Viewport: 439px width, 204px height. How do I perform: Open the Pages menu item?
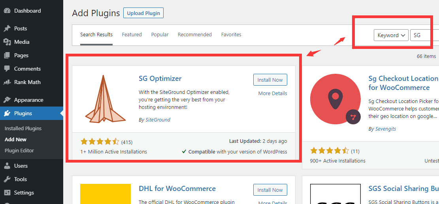click(32, 55)
